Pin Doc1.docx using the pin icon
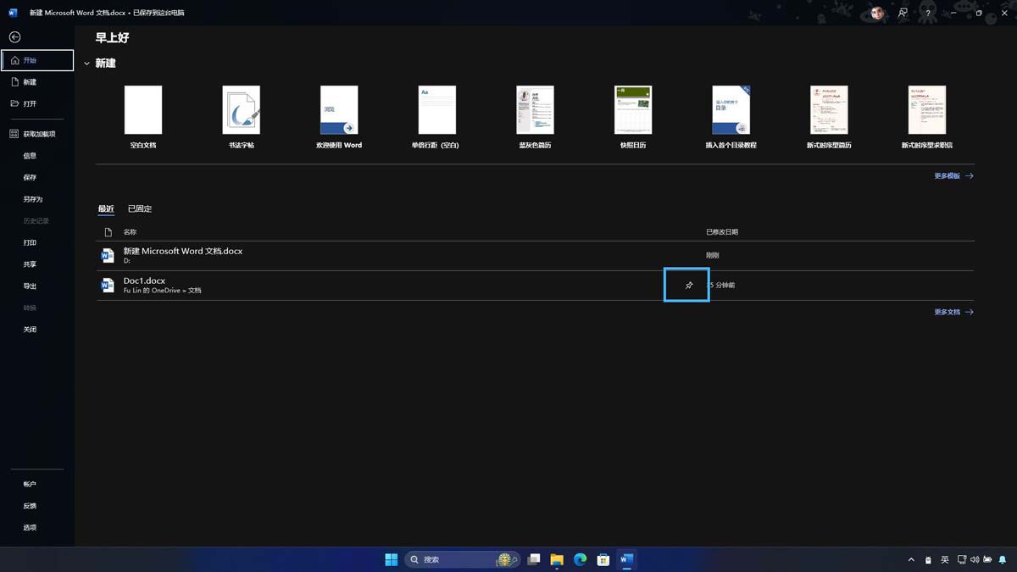The height and width of the screenshot is (572, 1017). pyautogui.click(x=686, y=285)
